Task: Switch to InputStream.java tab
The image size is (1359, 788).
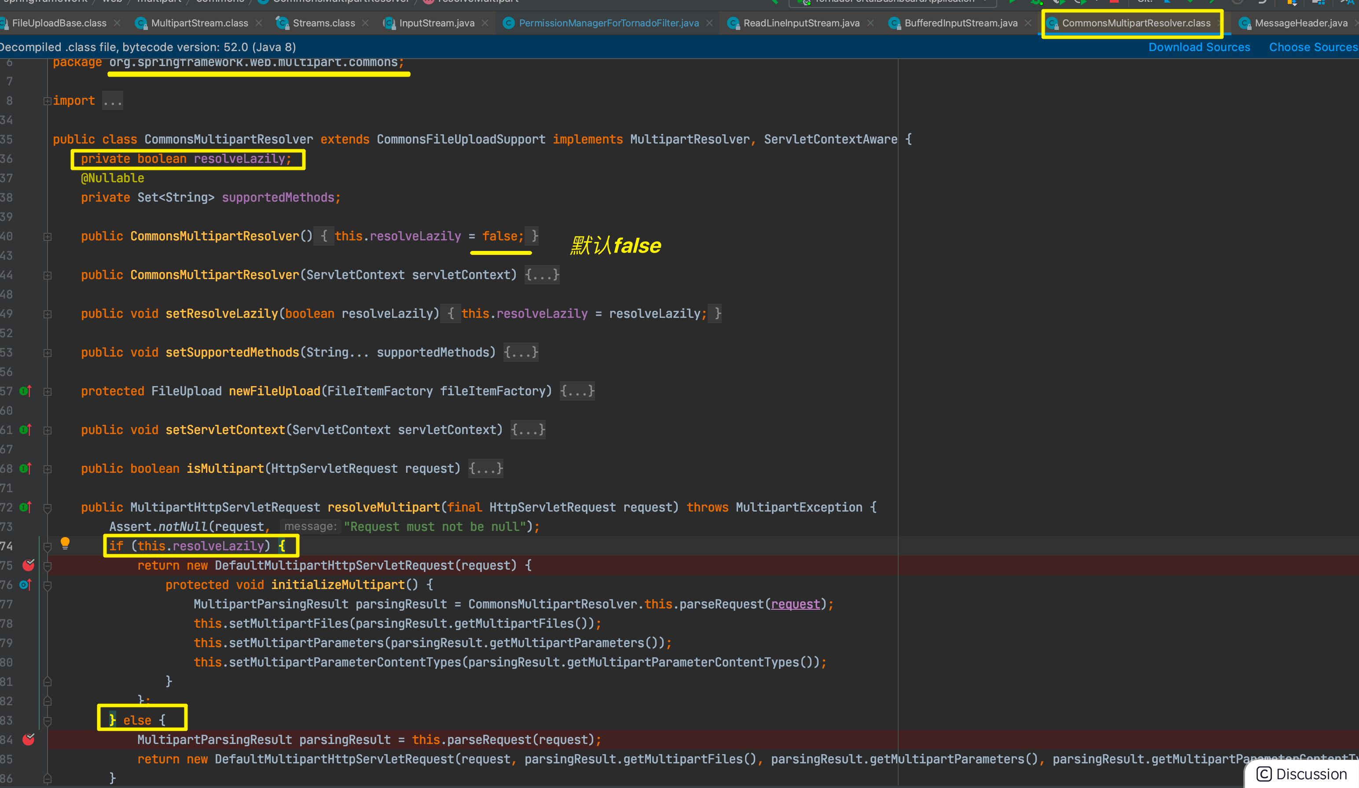Action: click(x=437, y=23)
